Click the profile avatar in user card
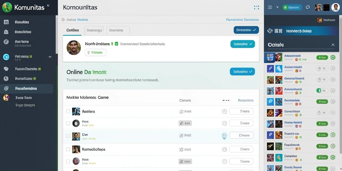The image size is (342, 171). (74, 47)
